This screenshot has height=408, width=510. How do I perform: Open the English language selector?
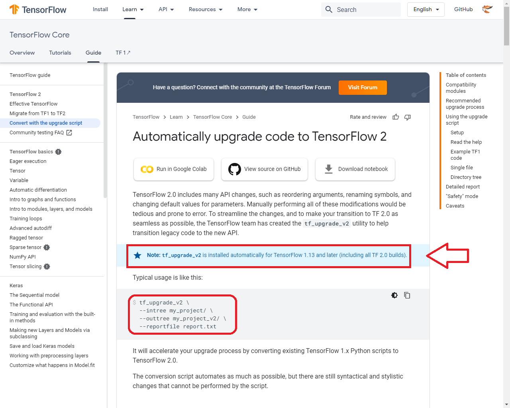click(x=426, y=10)
